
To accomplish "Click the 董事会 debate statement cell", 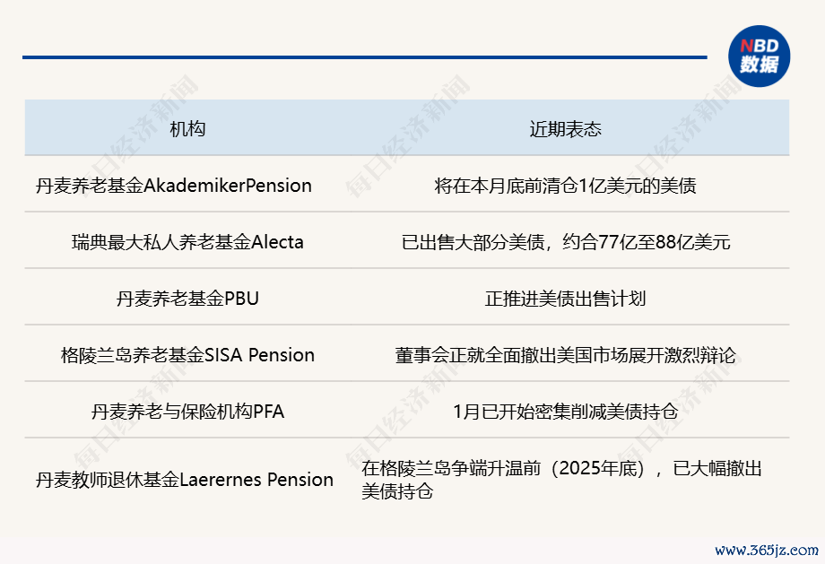I will tap(565, 355).
